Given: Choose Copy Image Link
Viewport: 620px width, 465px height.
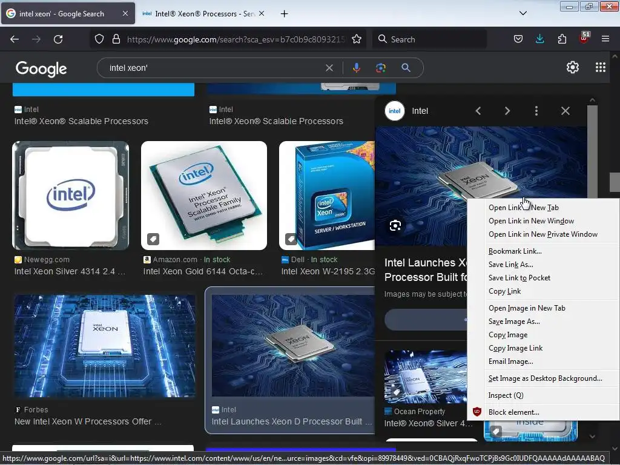Looking at the screenshot, I should [543, 348].
